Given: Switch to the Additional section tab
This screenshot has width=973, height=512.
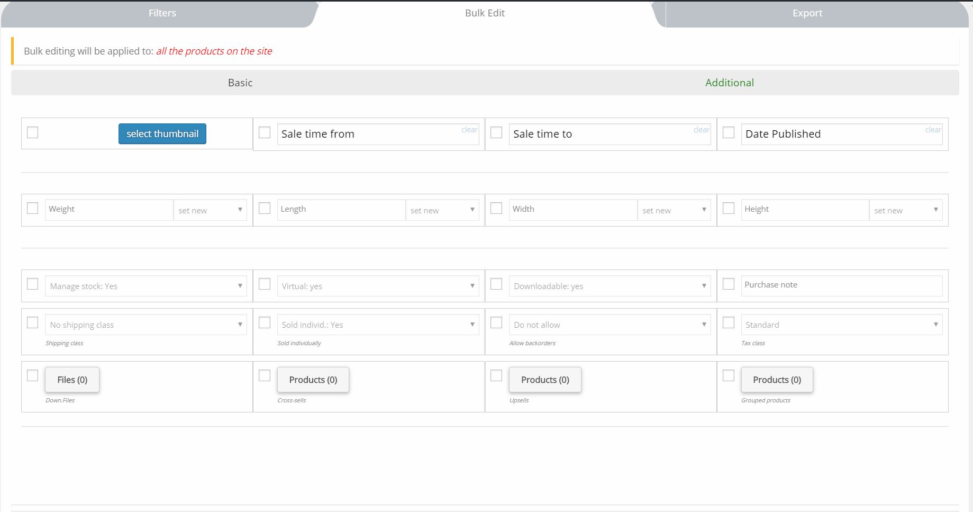Looking at the screenshot, I should (729, 83).
